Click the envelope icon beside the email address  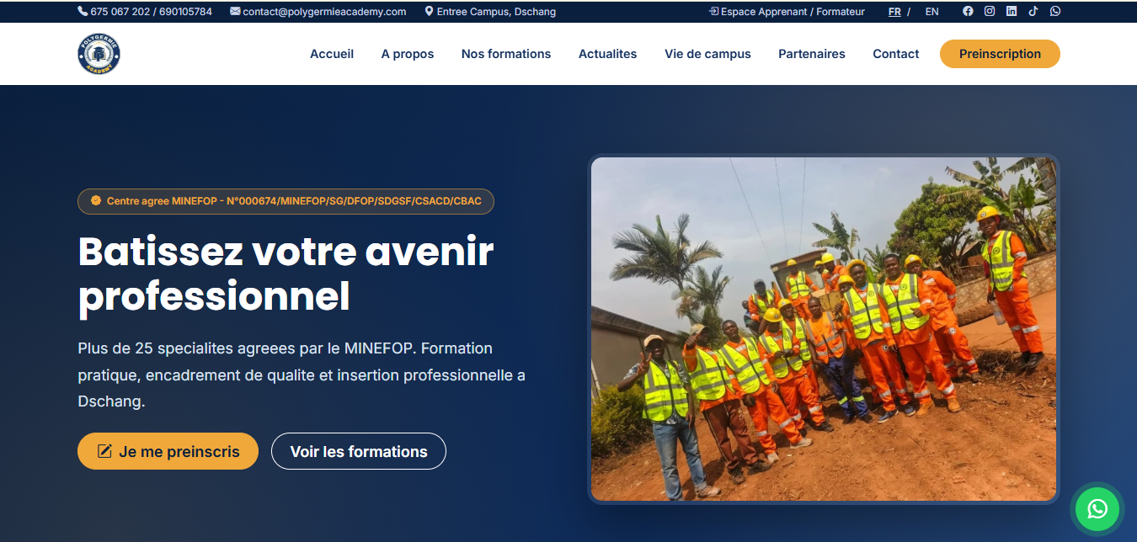click(x=235, y=12)
